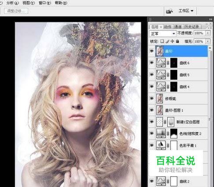Open the 正常 blend mode dropdown
Screen dimensions: 214x187
click(162, 33)
